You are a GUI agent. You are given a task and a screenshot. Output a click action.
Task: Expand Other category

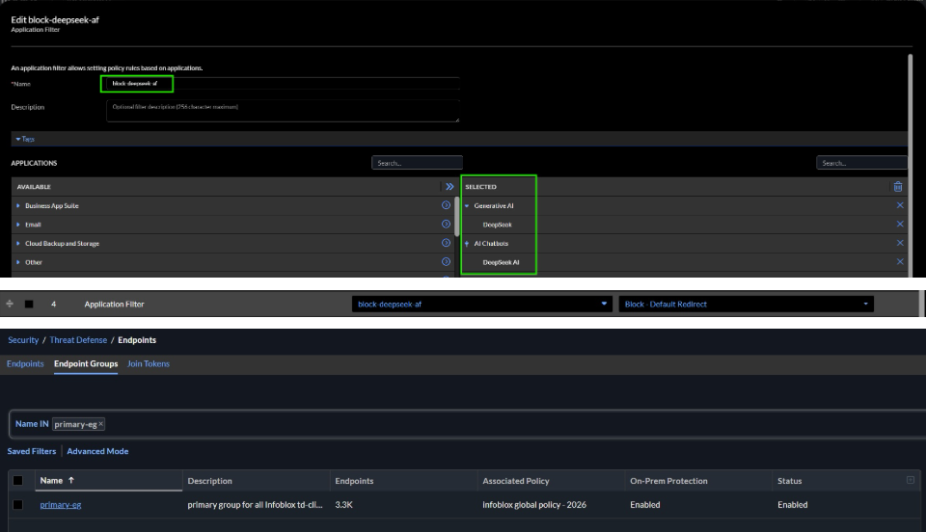pos(18,262)
